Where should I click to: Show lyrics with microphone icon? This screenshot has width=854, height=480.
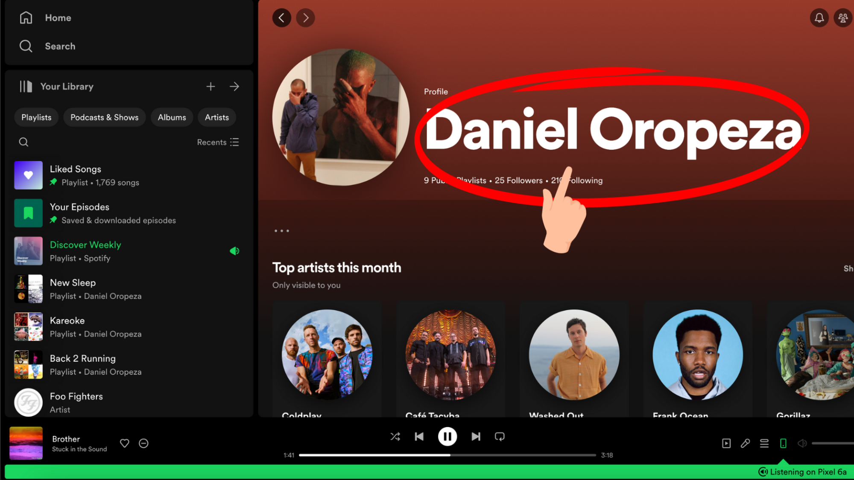click(746, 443)
